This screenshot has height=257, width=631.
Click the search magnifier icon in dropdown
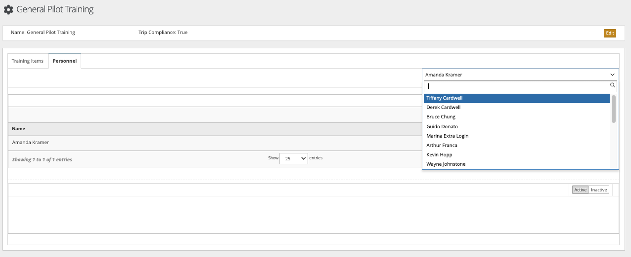613,85
